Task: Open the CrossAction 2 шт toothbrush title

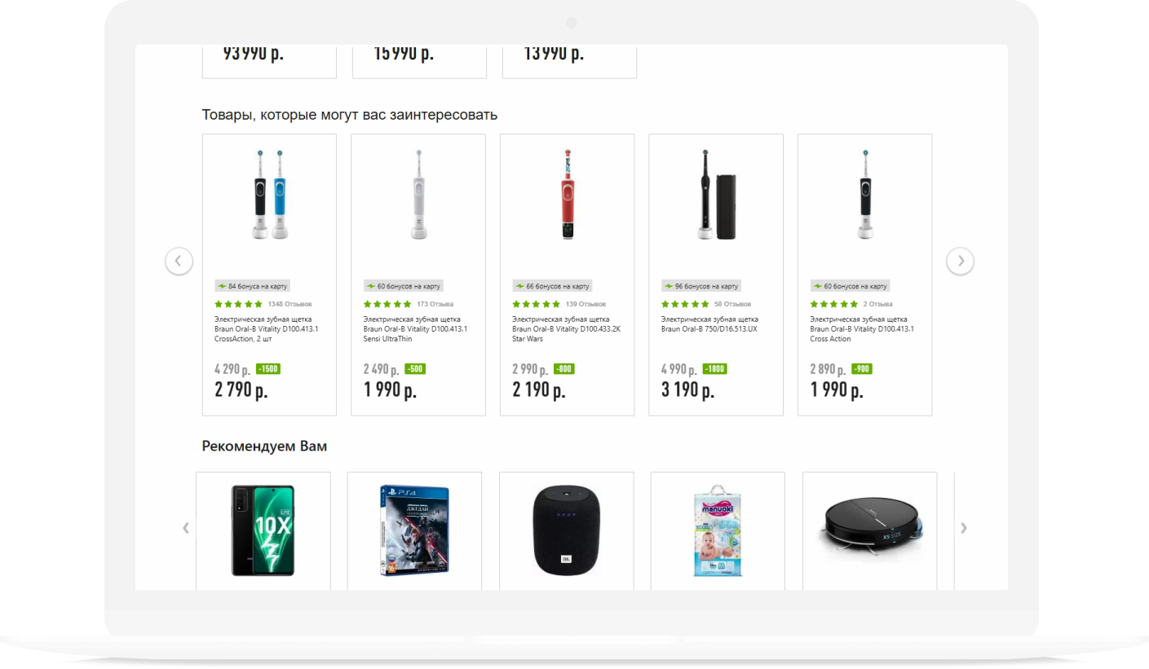Action: pyautogui.click(x=267, y=329)
